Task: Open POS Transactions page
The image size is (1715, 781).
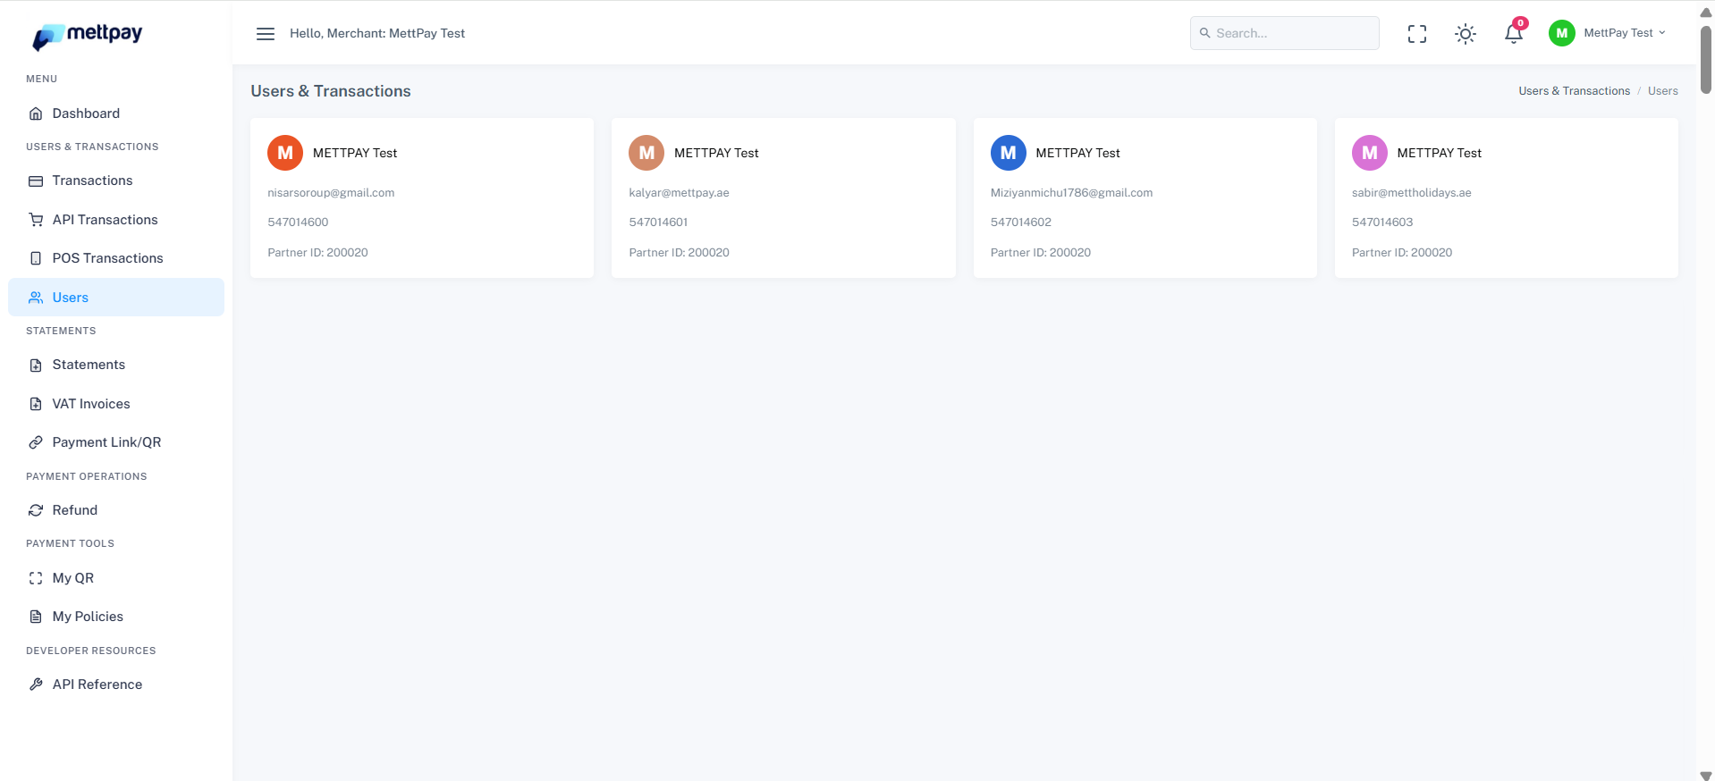Action: coord(116,258)
